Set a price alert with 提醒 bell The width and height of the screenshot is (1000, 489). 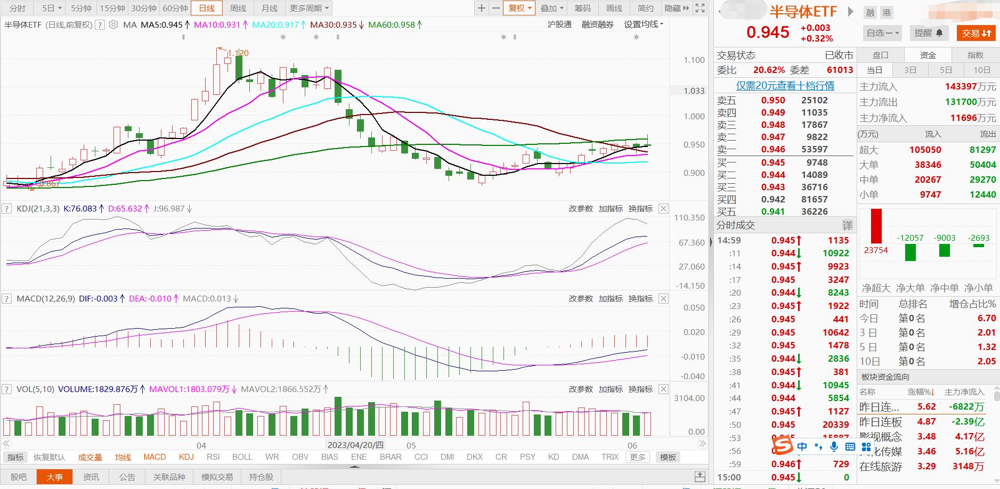(929, 33)
